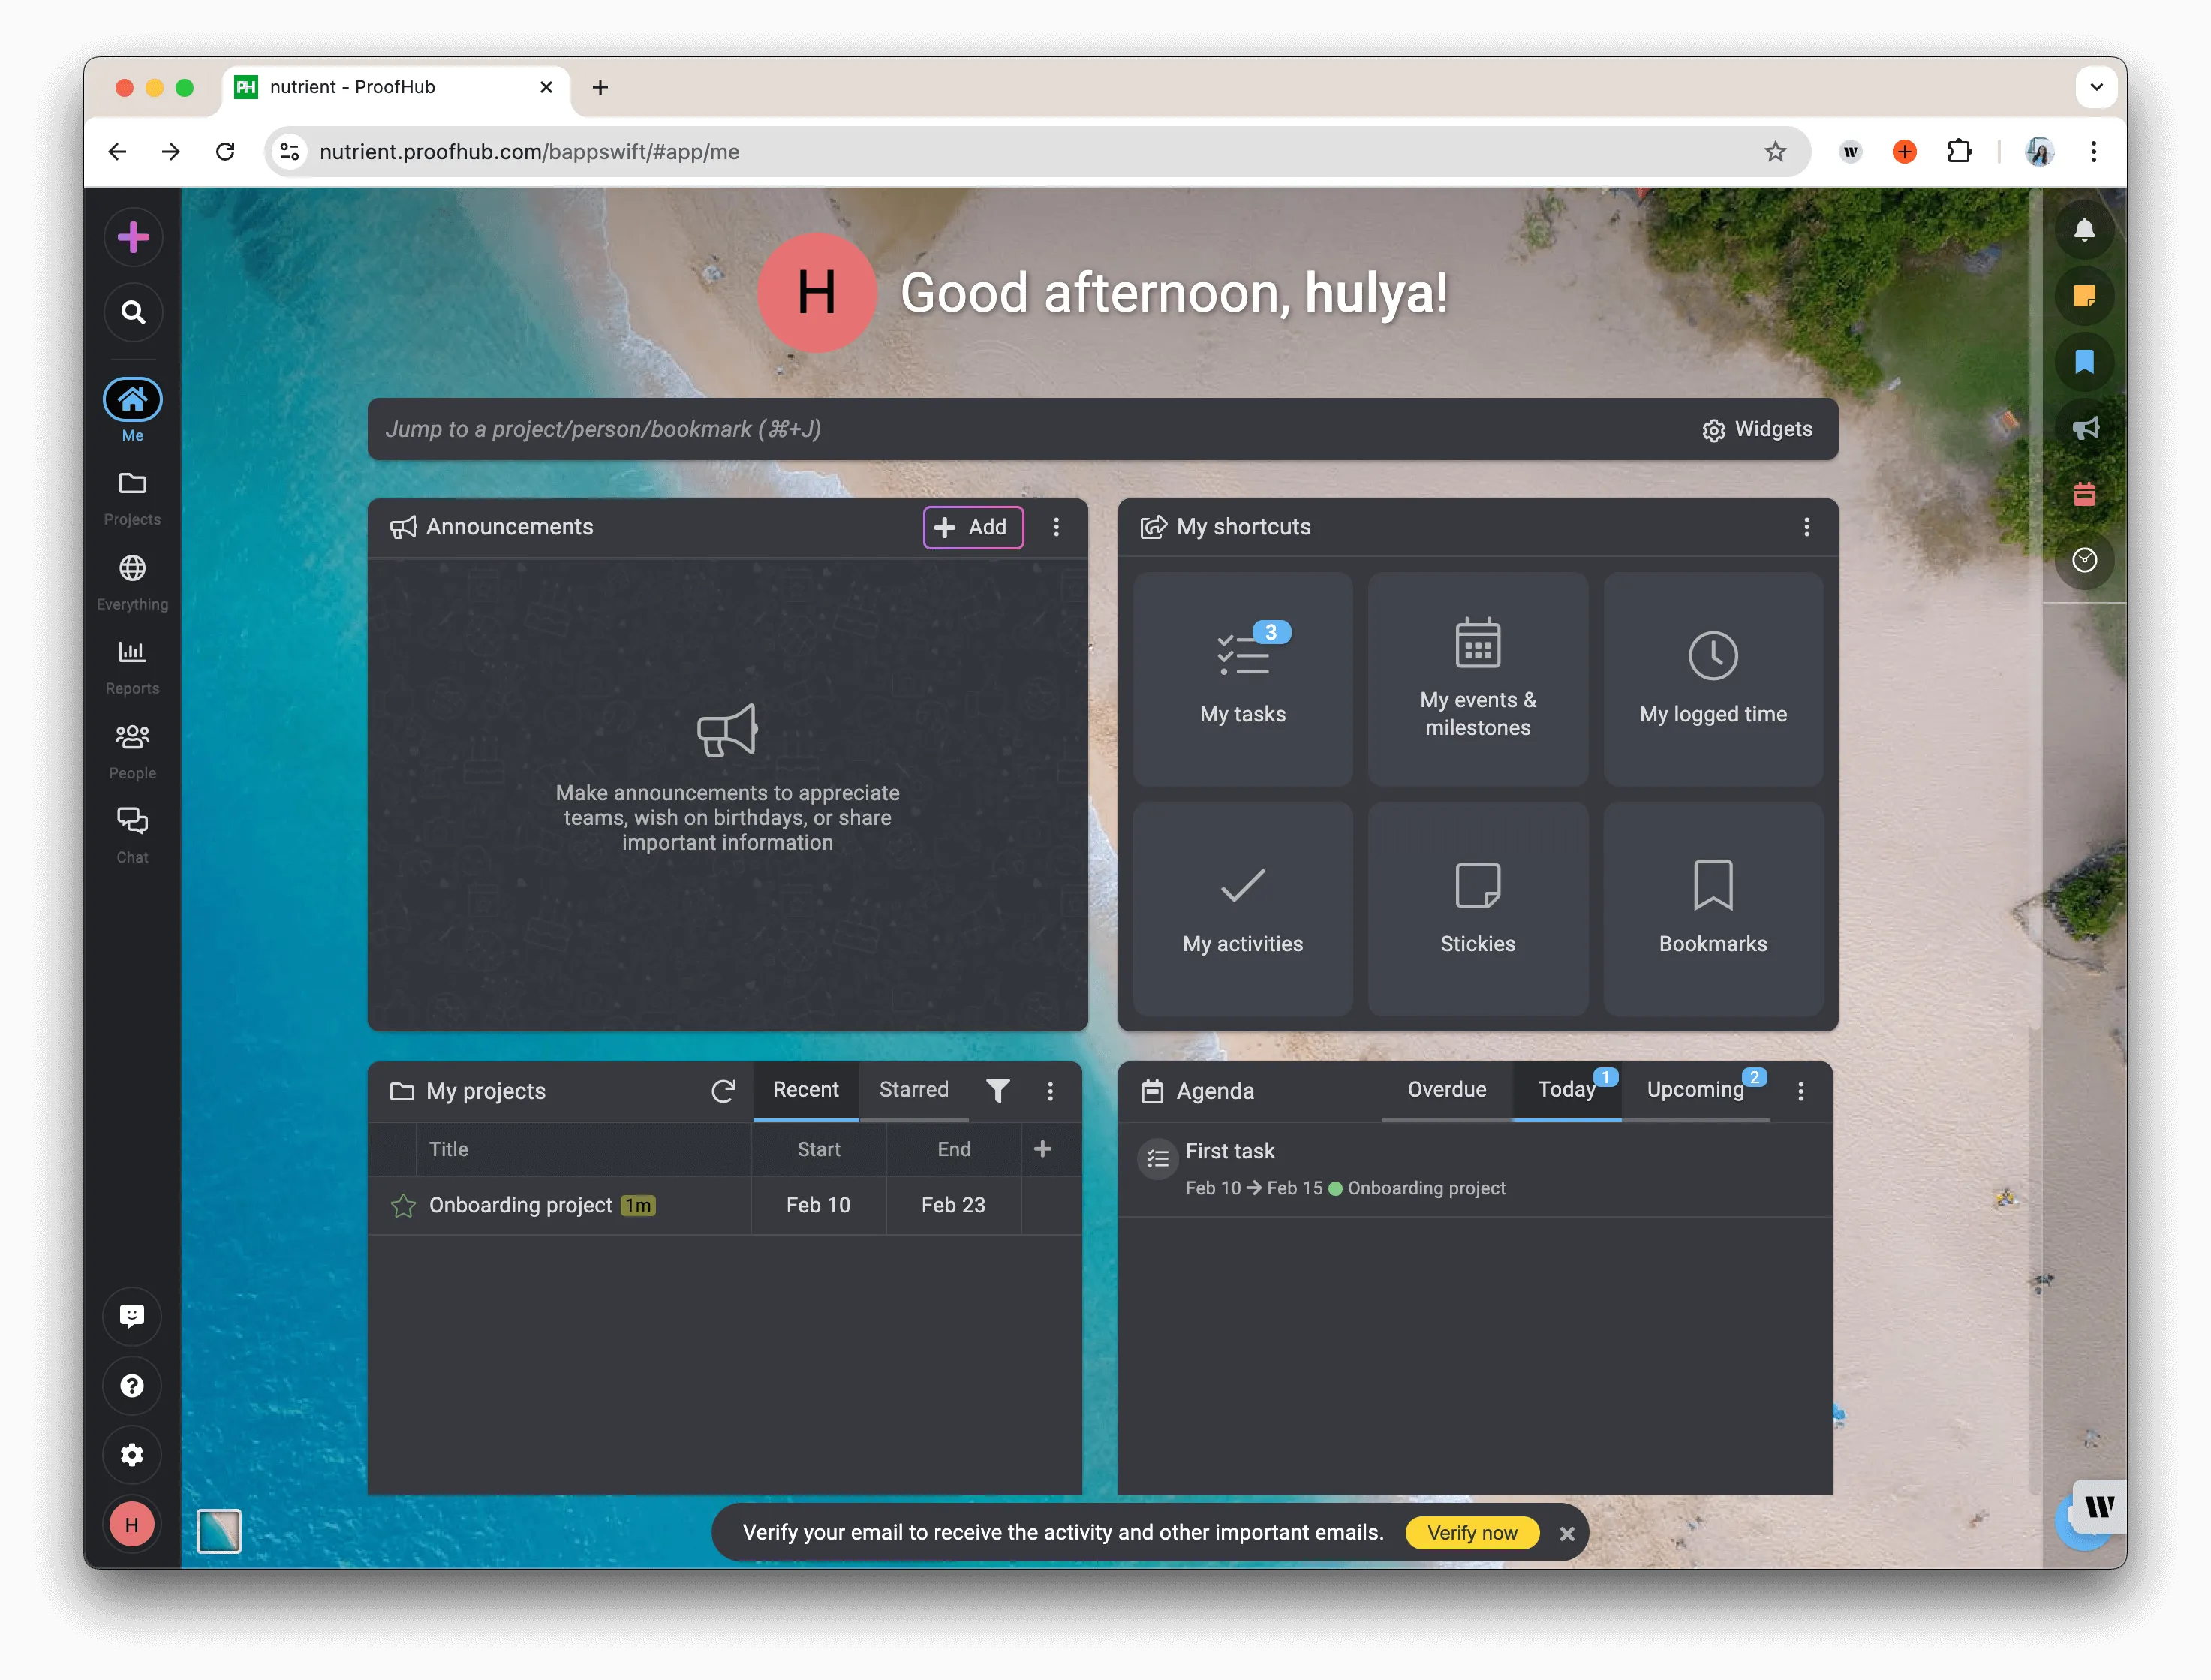Open the Projects section in the sidebar
Viewport: 2211px width, 1680px height.
click(x=133, y=495)
